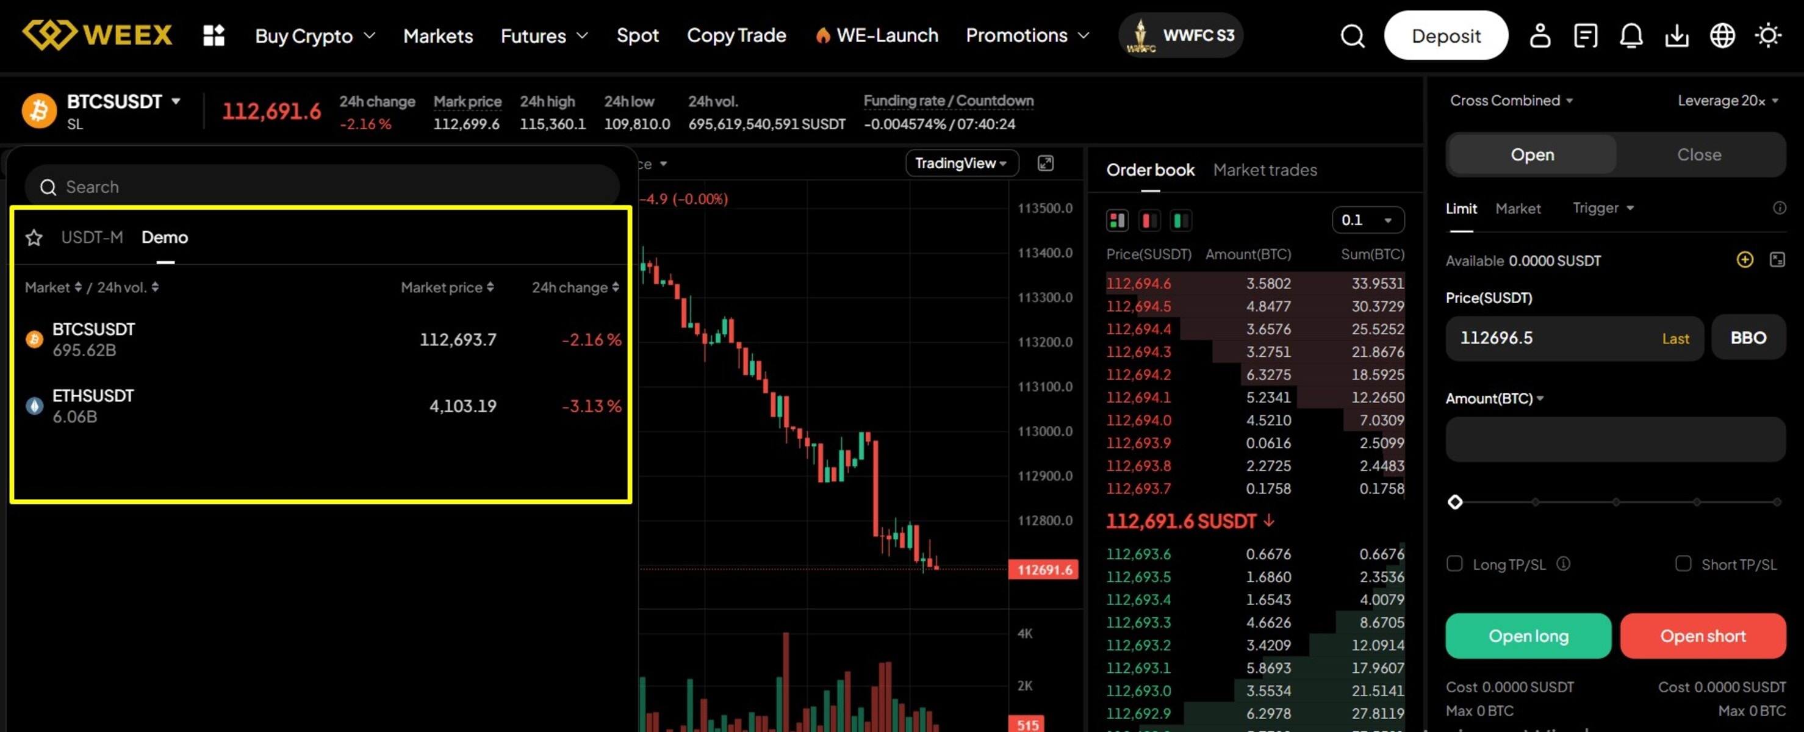Enable Long TP/SL checkbox
The height and width of the screenshot is (732, 1804).
click(1454, 564)
